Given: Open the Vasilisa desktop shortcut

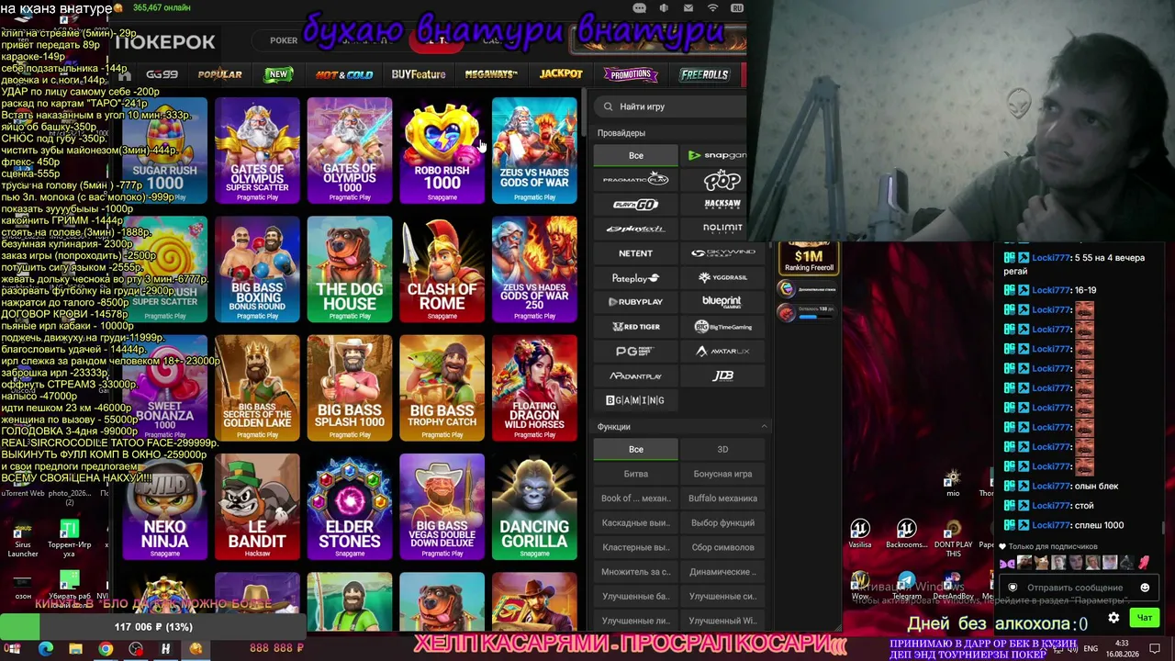Looking at the screenshot, I should (x=860, y=533).
